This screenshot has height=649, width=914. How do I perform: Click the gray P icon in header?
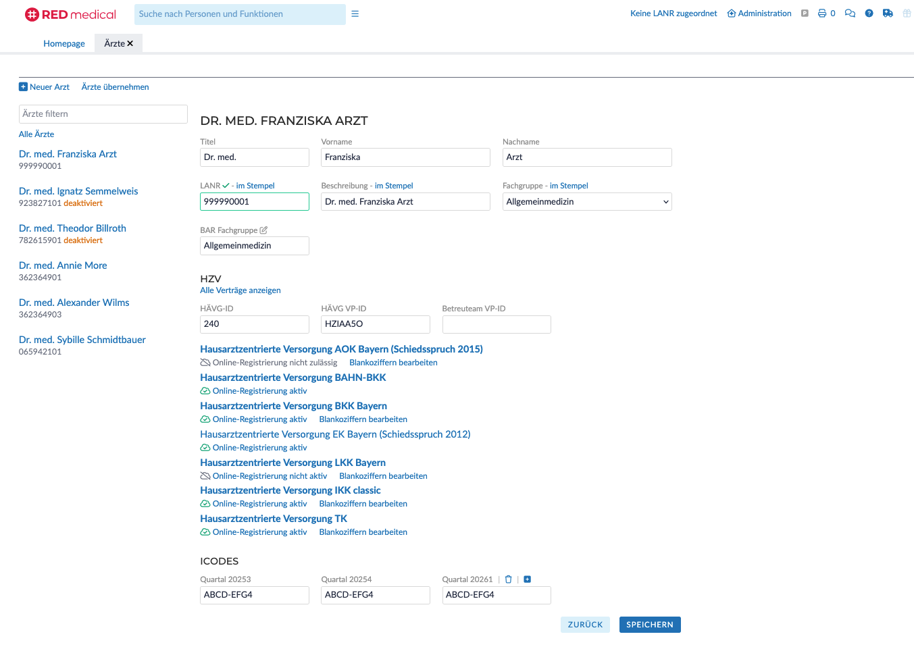click(x=805, y=14)
